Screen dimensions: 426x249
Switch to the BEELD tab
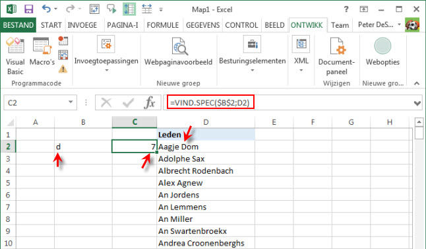pyautogui.click(x=274, y=25)
